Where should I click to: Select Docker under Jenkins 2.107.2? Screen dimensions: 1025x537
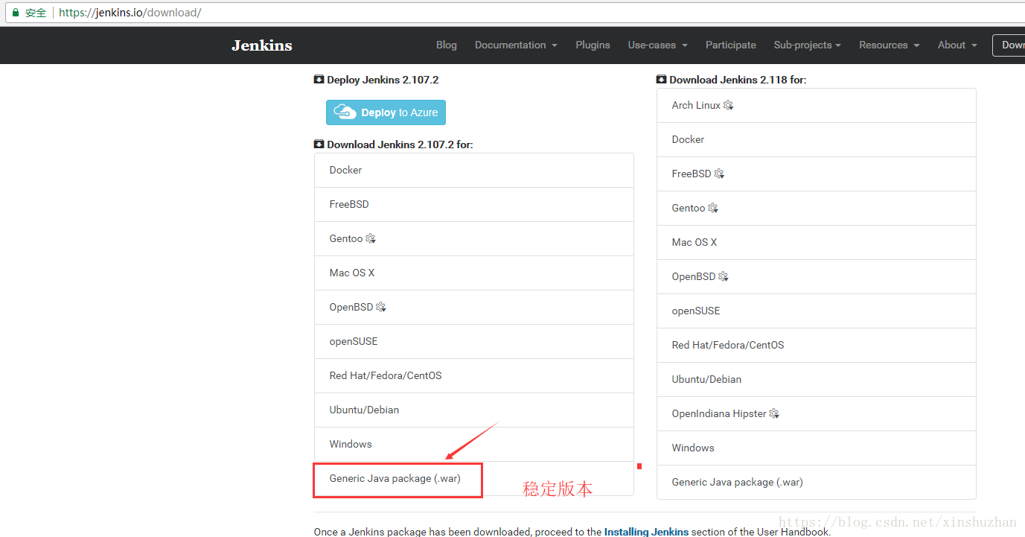pos(474,171)
